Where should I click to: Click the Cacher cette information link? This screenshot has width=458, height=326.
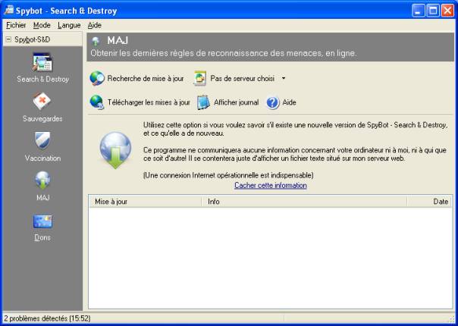(271, 186)
